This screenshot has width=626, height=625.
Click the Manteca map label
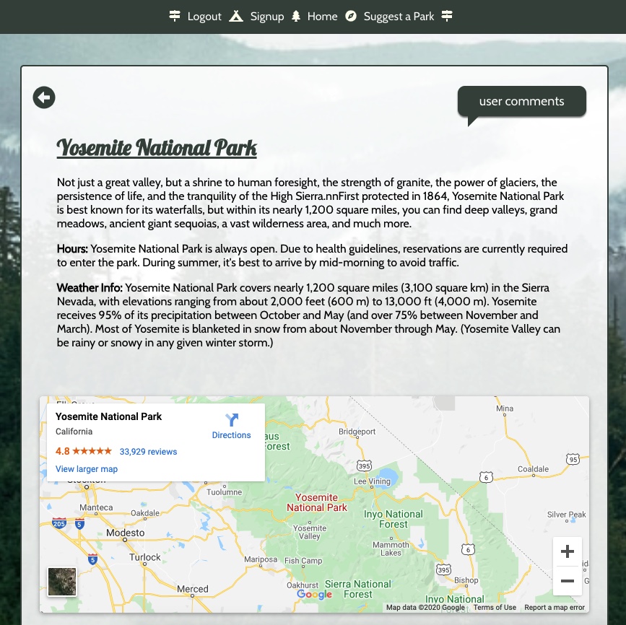click(x=96, y=507)
